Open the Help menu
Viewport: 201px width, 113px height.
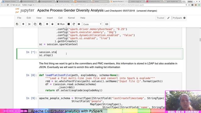(x=83, y=18)
